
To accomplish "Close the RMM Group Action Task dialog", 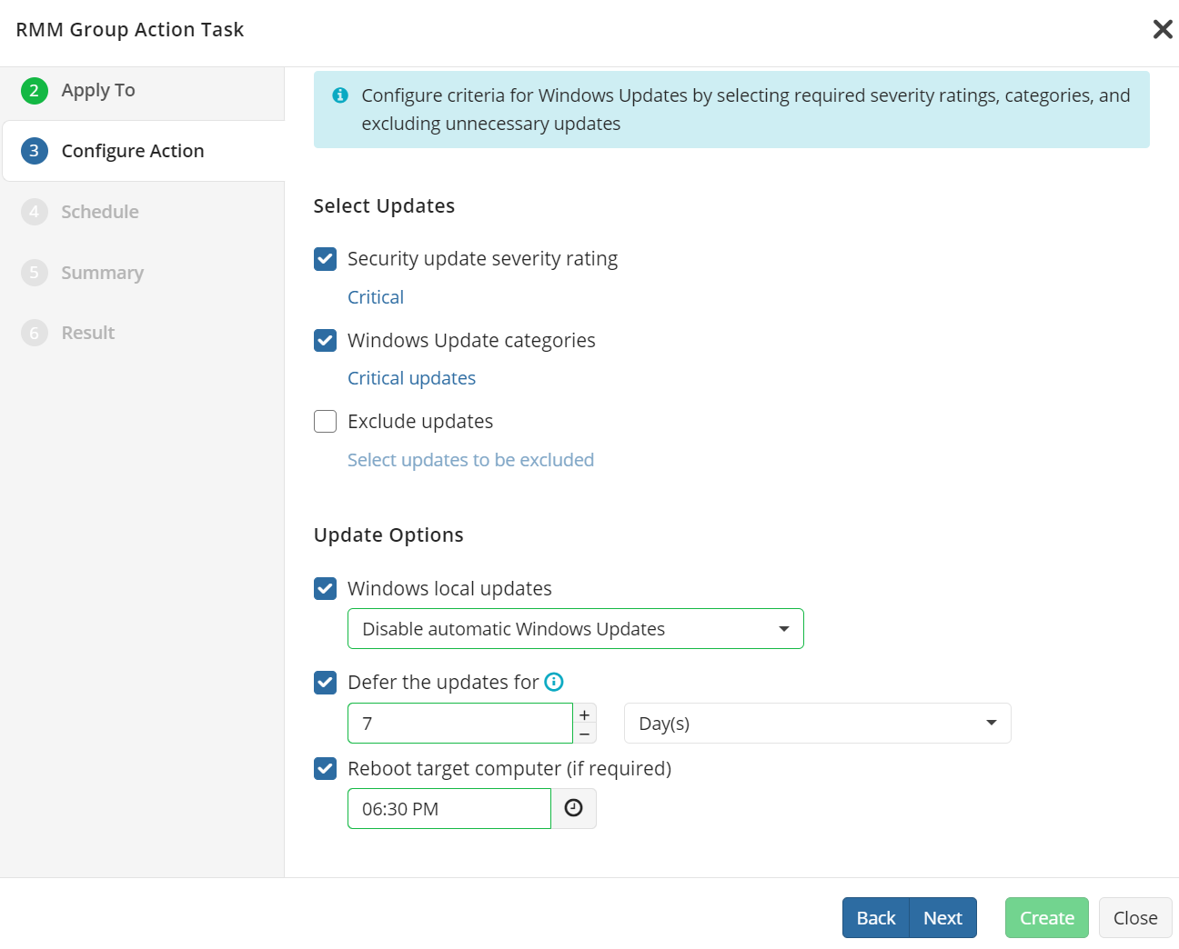I will point(1162,29).
